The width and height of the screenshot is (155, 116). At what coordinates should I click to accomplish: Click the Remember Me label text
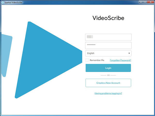click(97, 60)
